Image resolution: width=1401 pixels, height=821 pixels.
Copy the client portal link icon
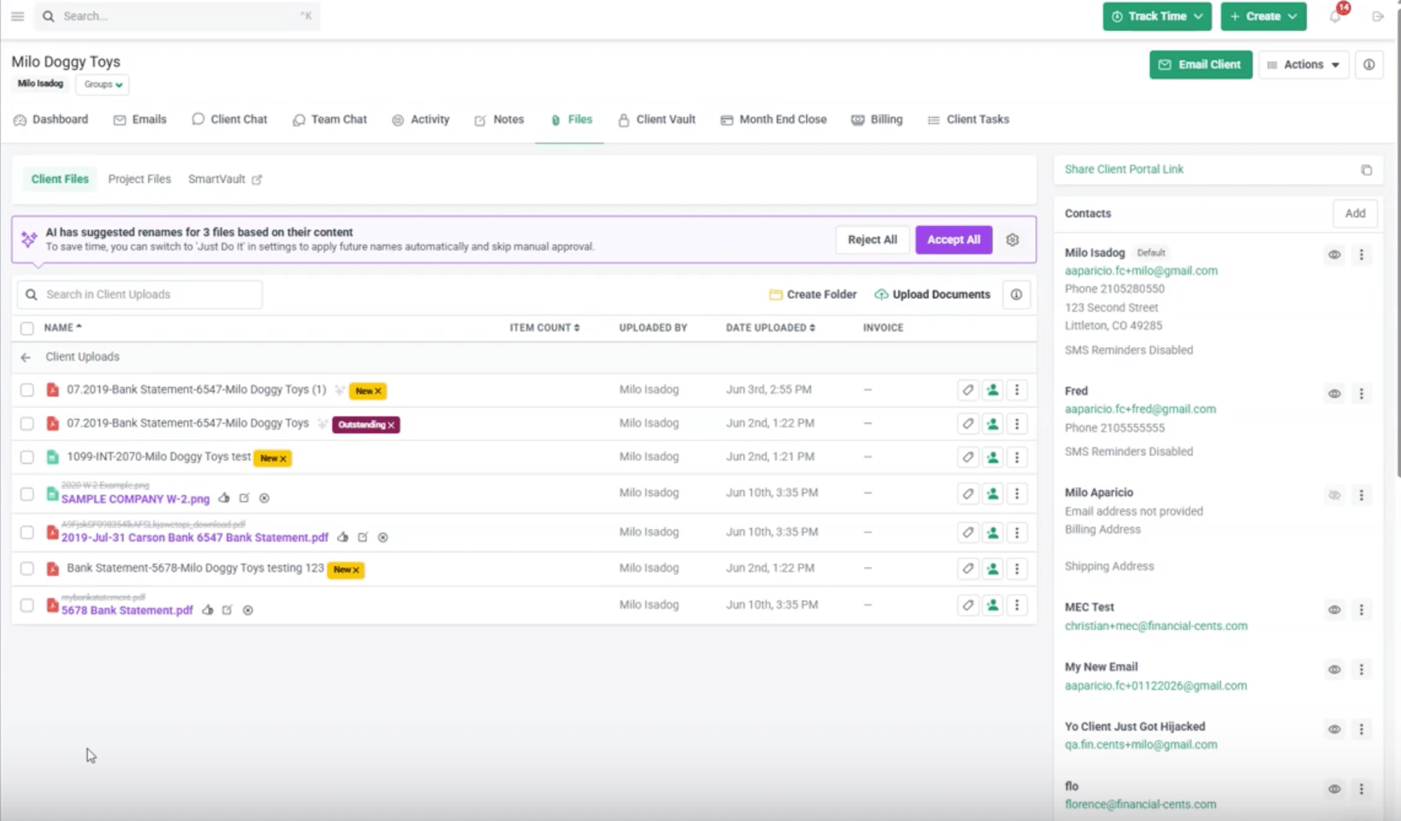click(x=1366, y=170)
